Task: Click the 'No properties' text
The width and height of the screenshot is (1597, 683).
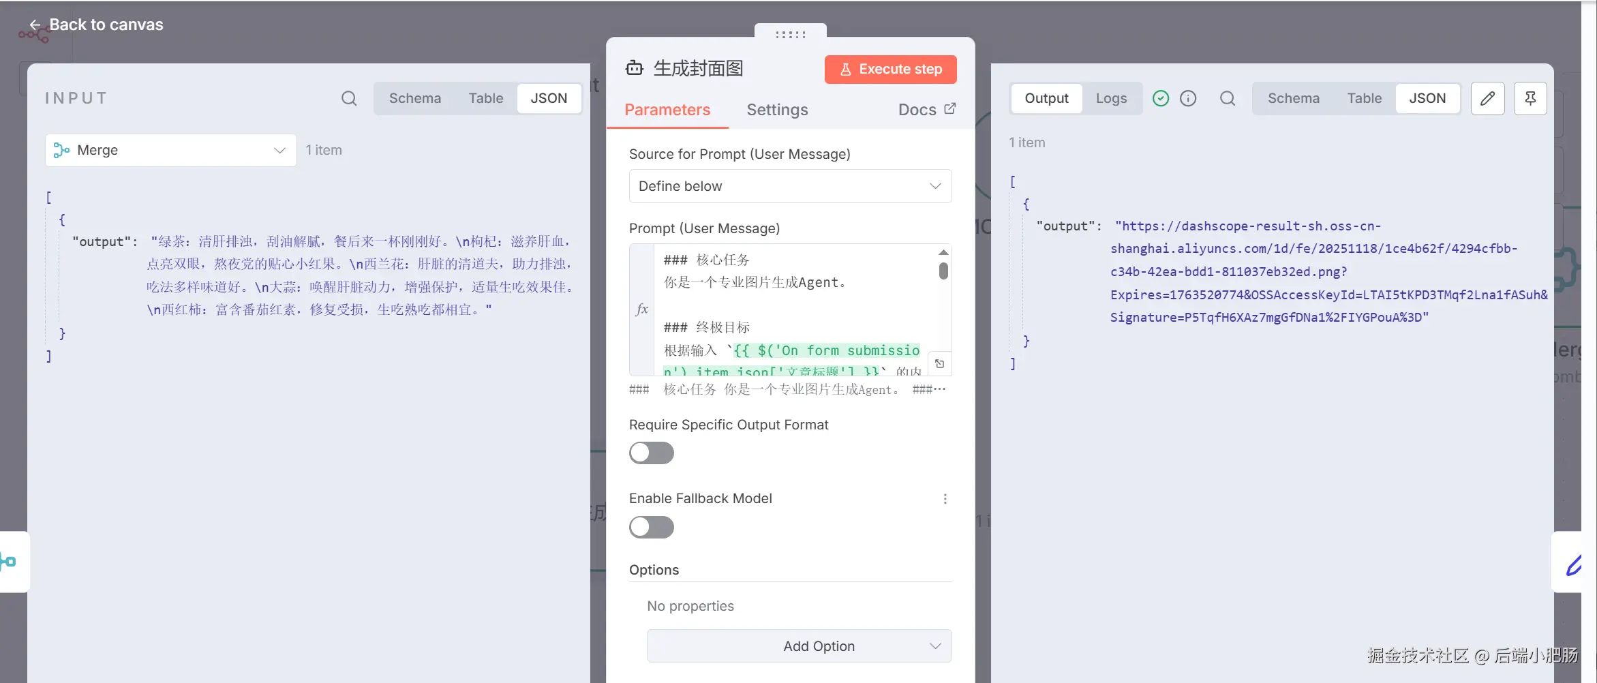Action: coord(690,606)
